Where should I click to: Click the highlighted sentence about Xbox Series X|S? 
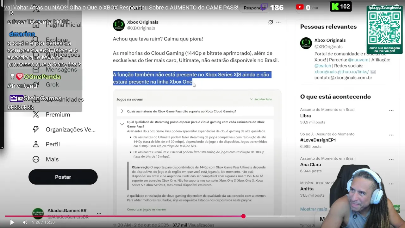[x=192, y=78]
